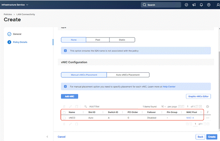Open table settings gear icon
220x141 pixels.
[x=208, y=106]
